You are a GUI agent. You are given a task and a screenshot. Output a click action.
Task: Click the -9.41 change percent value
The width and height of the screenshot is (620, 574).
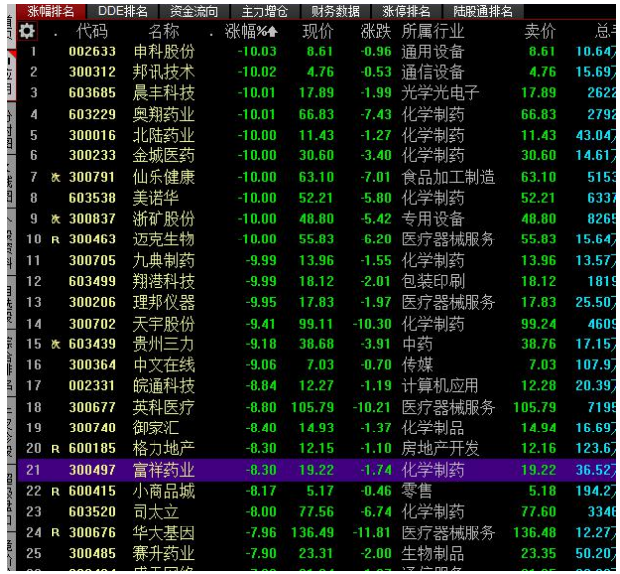(260, 324)
